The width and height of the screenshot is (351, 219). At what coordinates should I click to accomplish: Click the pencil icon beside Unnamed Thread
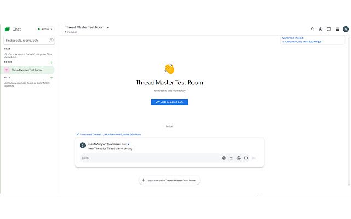[77, 134]
